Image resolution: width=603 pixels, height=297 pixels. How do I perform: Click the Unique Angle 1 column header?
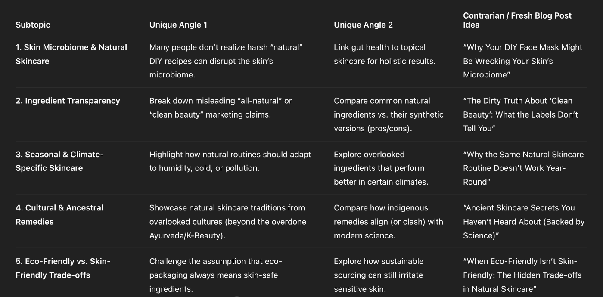pyautogui.click(x=178, y=25)
